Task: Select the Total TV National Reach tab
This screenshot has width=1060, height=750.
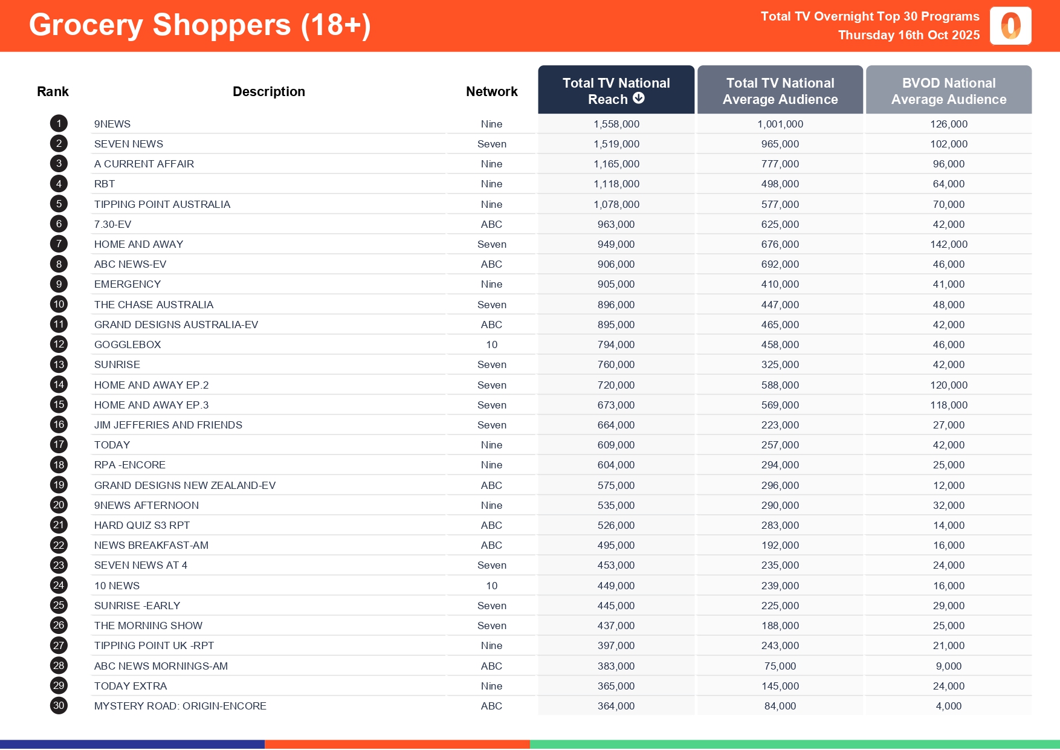Action: coord(616,89)
